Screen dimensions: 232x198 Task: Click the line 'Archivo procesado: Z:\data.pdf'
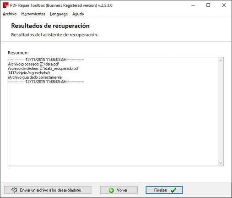click(33, 64)
